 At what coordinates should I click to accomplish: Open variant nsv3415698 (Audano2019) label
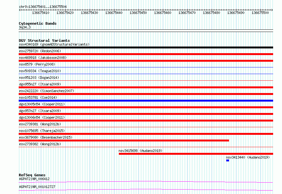(x=140, y=151)
